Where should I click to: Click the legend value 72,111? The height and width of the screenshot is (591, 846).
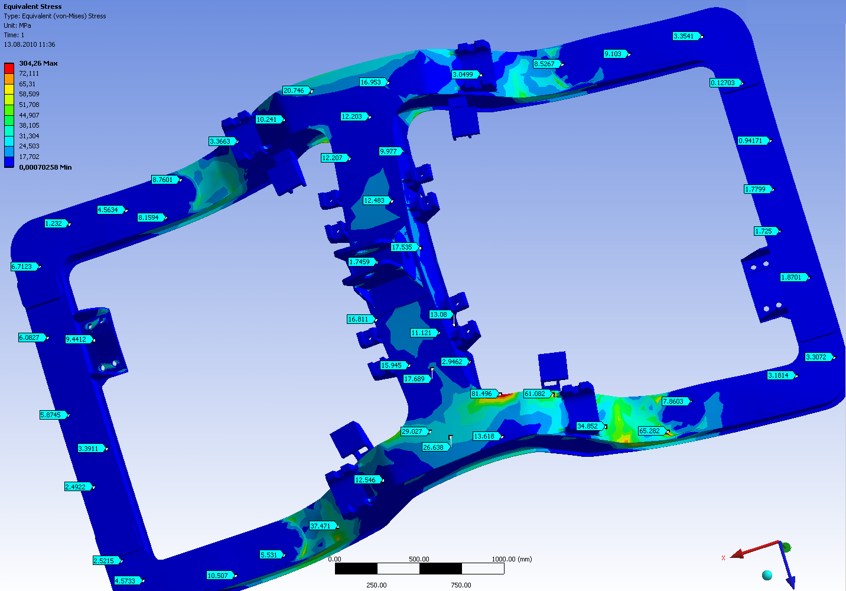(29, 73)
